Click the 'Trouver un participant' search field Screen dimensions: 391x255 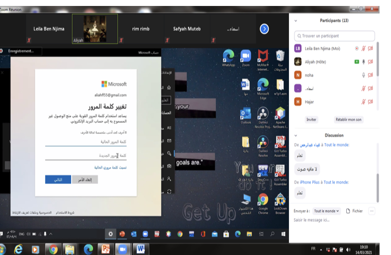(334, 36)
